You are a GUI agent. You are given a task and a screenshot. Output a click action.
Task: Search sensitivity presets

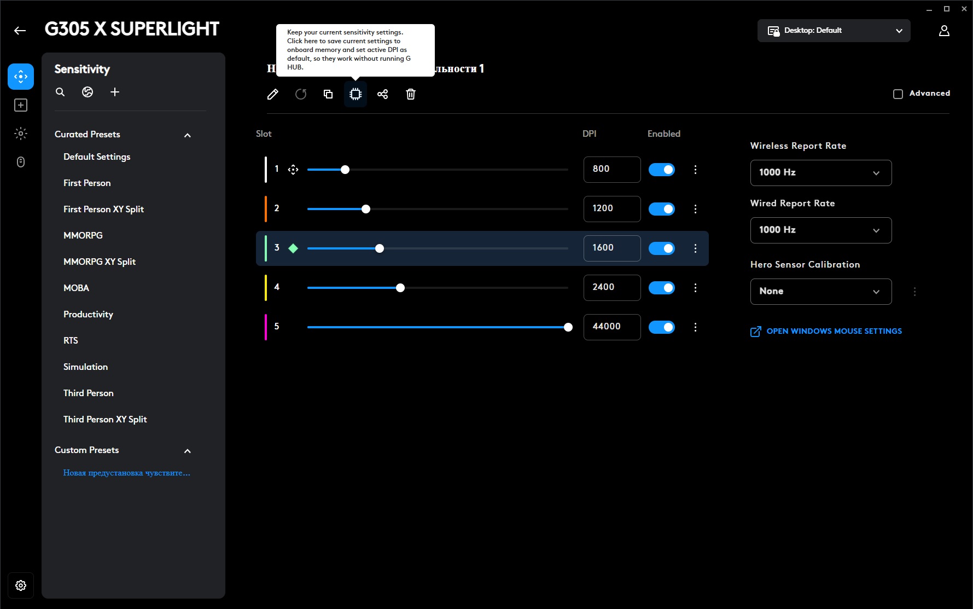[60, 92]
